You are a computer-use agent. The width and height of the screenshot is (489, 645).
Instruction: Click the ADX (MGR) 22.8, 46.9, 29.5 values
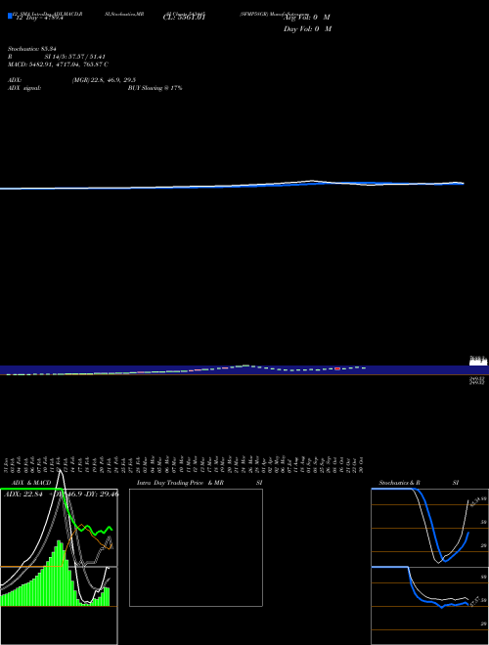click(104, 80)
